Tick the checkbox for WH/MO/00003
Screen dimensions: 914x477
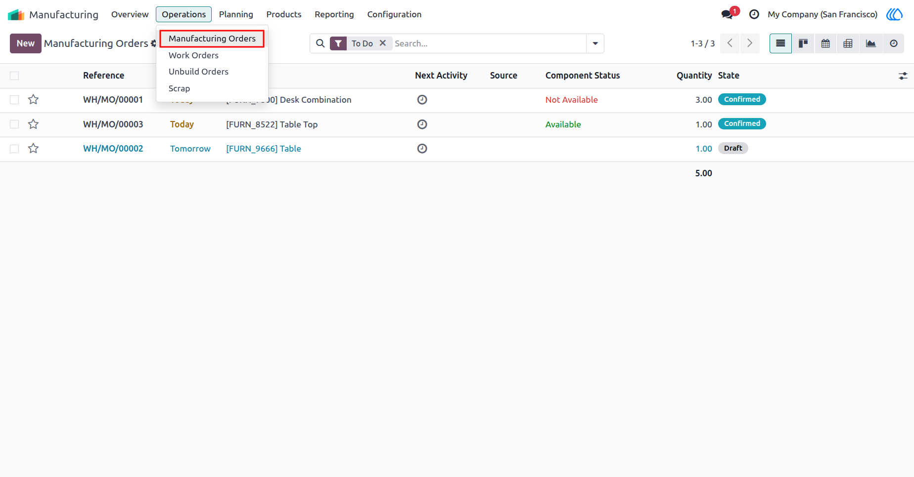pos(14,124)
